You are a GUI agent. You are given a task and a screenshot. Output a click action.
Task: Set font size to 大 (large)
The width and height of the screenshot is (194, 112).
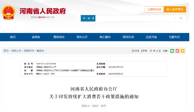click(151, 51)
